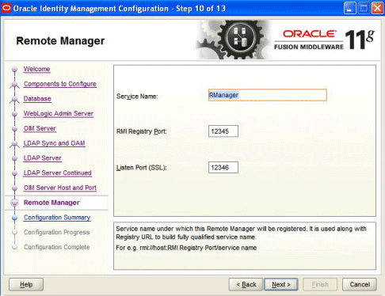This screenshot has width=385, height=296.
Task: Click the Welcome step bullet marker
Action: [x=14, y=70]
